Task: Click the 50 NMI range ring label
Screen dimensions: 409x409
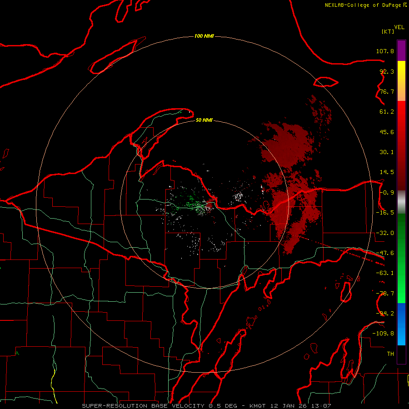Action: point(204,120)
